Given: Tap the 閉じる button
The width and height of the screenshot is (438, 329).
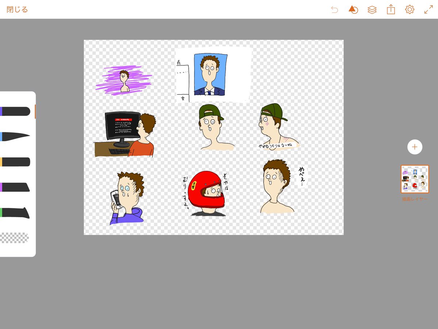Looking at the screenshot, I should [x=17, y=10].
